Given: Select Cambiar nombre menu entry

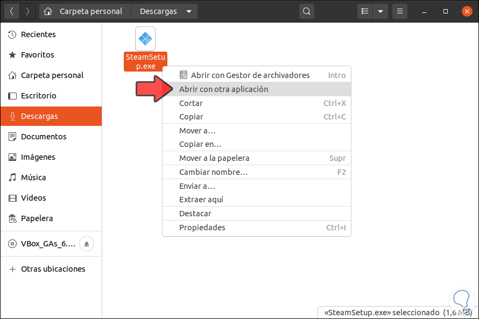Looking at the screenshot, I should pos(213,172).
